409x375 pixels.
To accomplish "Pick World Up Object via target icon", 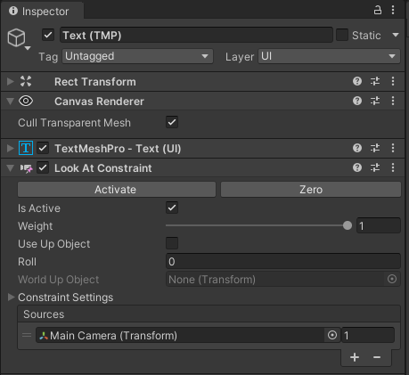I will (x=392, y=279).
